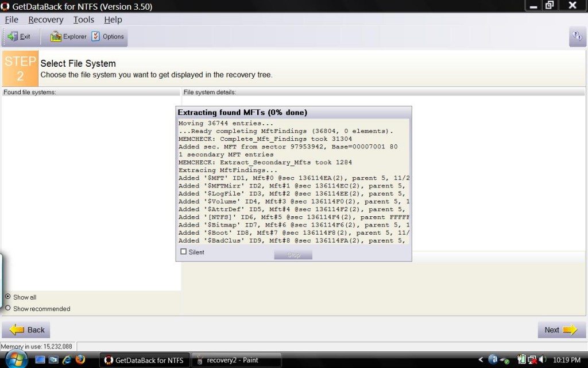Select the Show recommended radio button
Viewport: 588px width, 368px height.
tap(7, 308)
